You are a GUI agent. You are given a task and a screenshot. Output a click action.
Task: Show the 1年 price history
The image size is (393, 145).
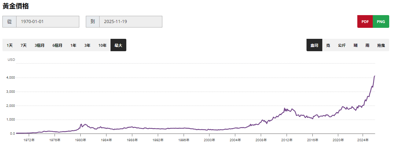pos(73,45)
